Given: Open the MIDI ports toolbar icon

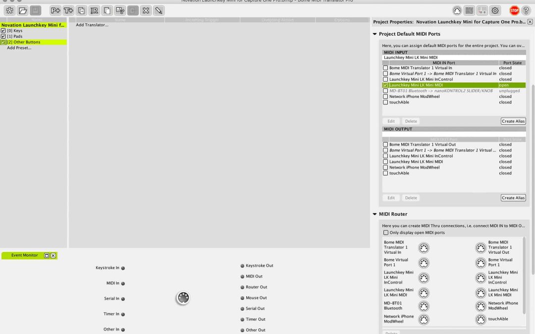Looking at the screenshot, I should coord(457,10).
